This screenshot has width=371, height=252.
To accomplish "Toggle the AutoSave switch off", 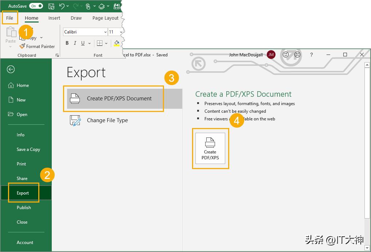I will point(36,6).
